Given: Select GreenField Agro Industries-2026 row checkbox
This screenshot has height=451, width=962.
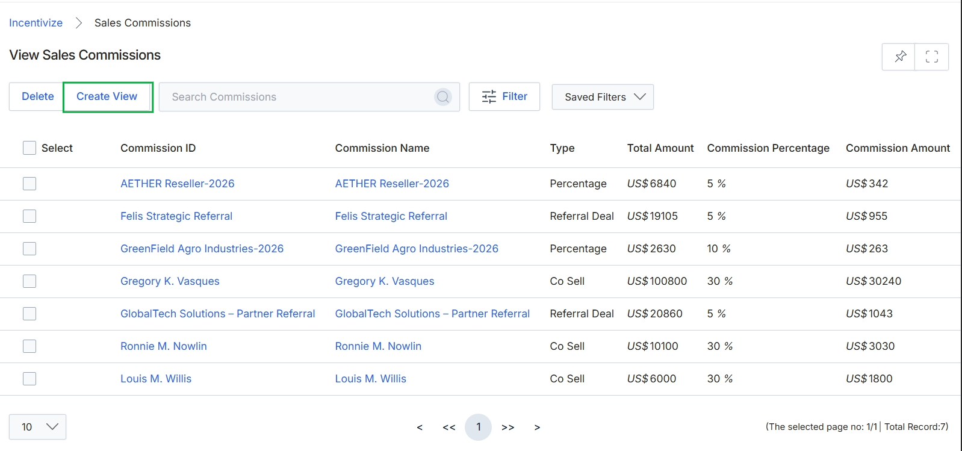Looking at the screenshot, I should point(29,249).
